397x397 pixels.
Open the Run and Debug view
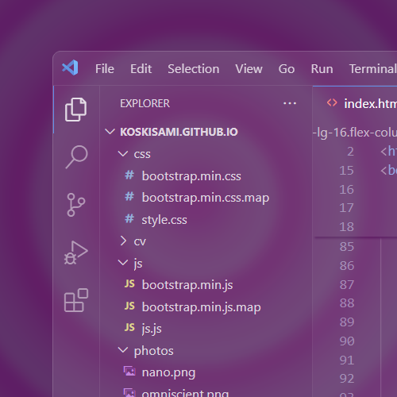click(76, 252)
